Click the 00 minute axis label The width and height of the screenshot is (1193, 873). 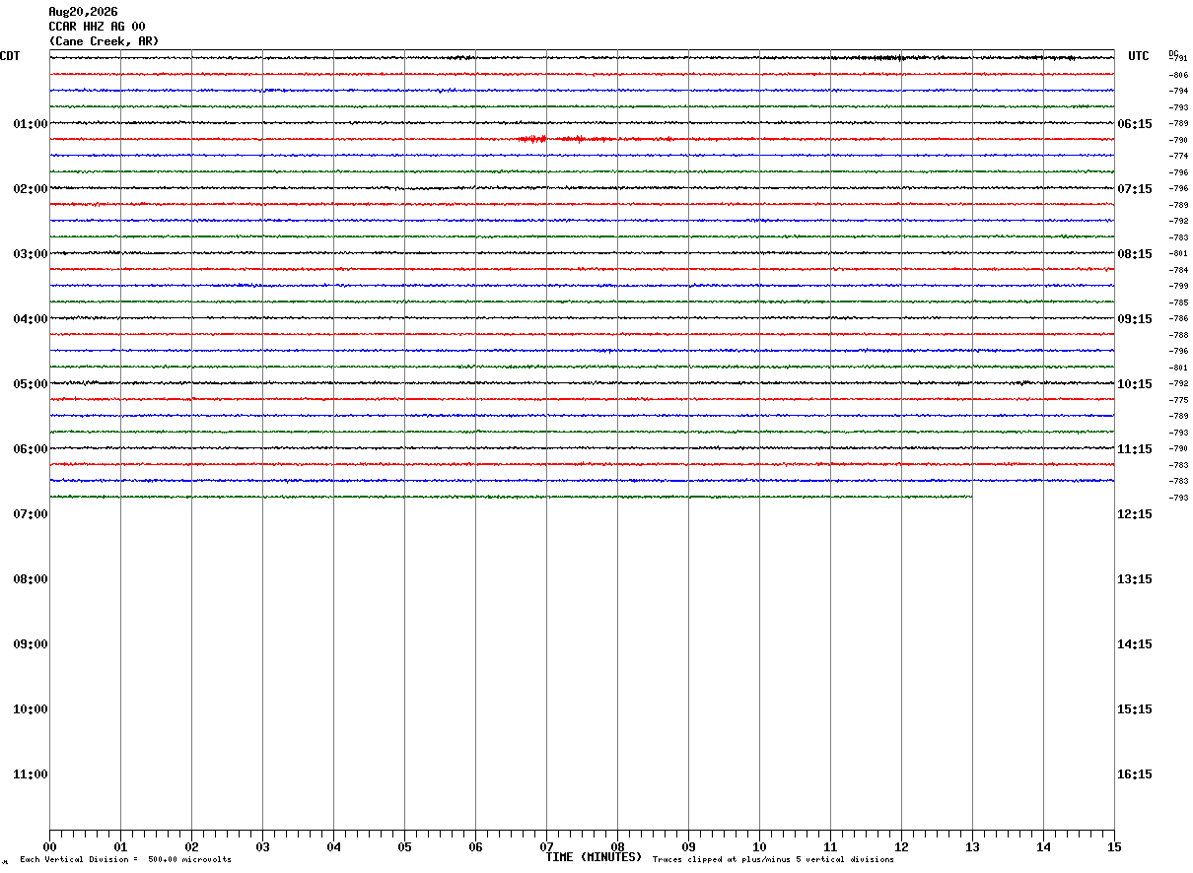(x=49, y=847)
